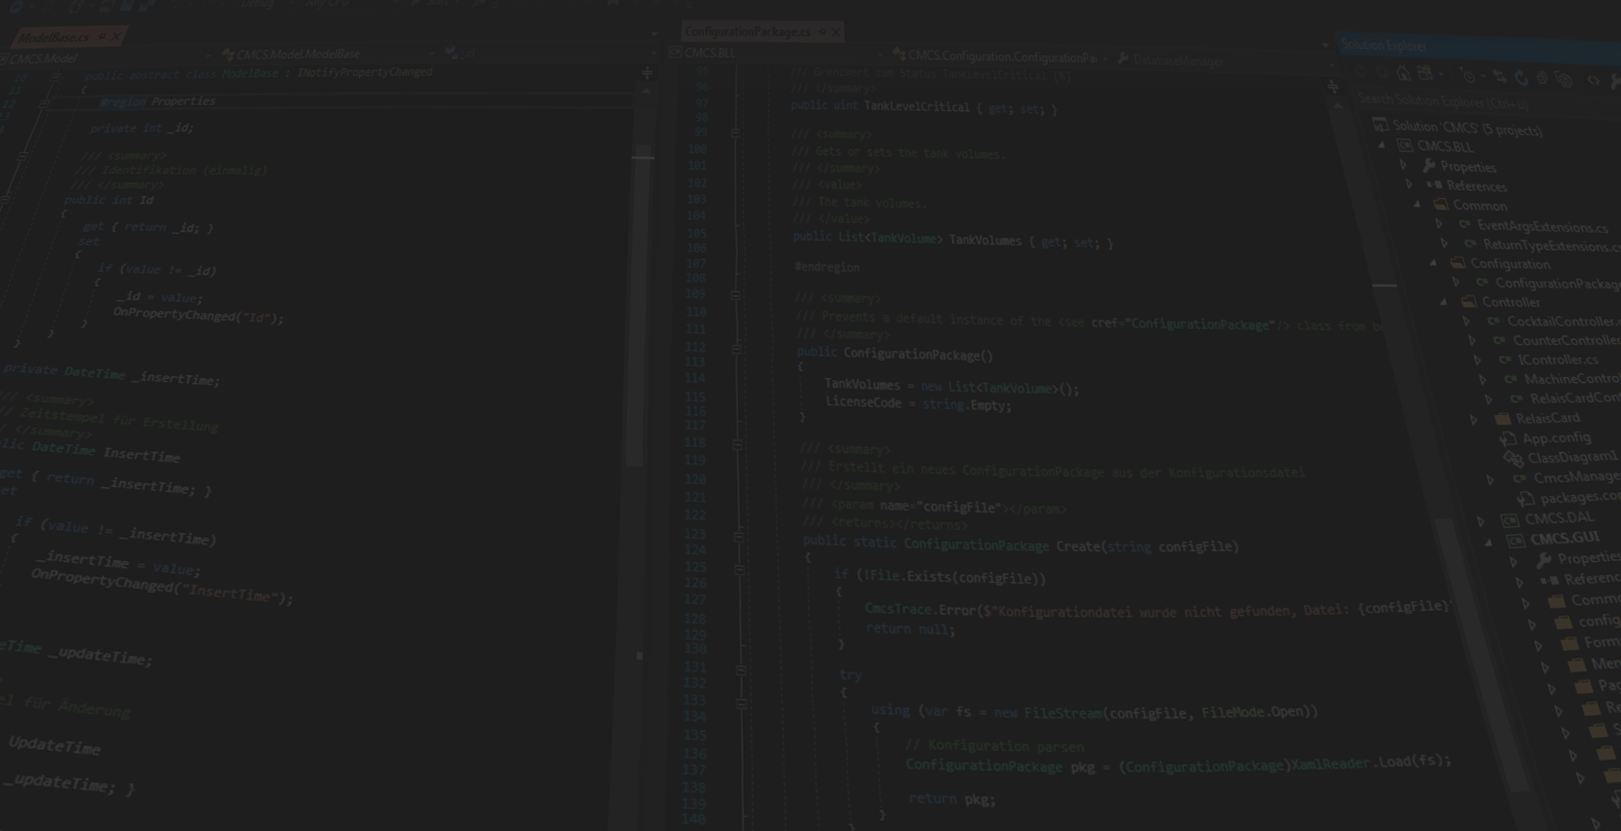Click the wrench icon of CMCS.BLL Properties
The height and width of the screenshot is (831, 1621).
[x=1429, y=165]
